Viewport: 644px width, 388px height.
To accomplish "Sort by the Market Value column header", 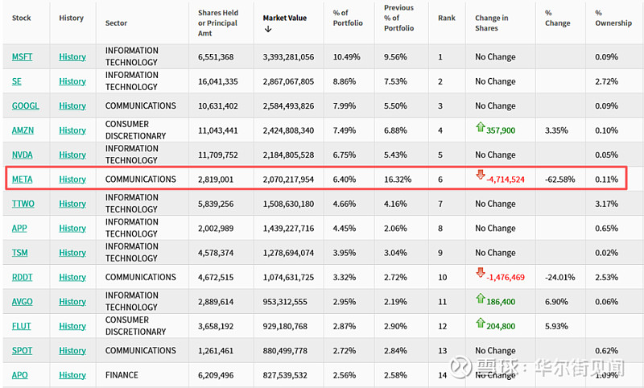I will (x=285, y=18).
